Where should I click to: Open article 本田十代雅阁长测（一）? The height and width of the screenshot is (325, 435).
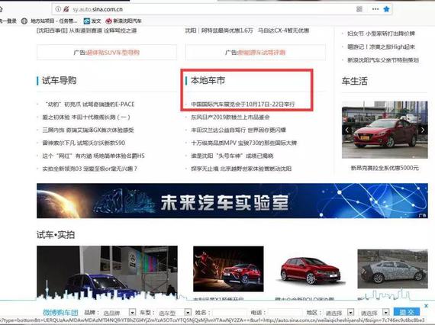point(86,117)
